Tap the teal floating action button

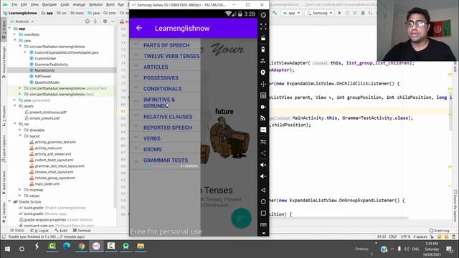[x=241, y=218]
